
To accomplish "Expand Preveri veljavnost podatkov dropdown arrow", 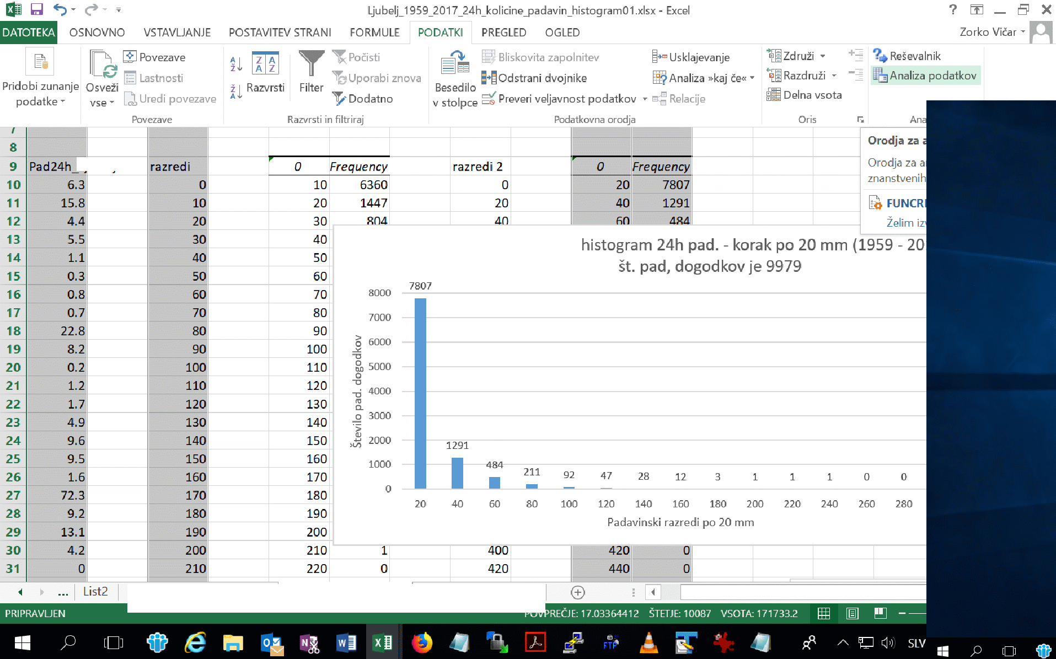I will [x=645, y=99].
